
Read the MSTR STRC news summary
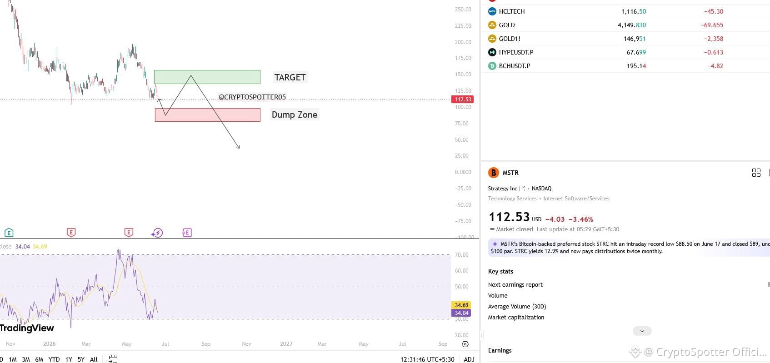629,248
